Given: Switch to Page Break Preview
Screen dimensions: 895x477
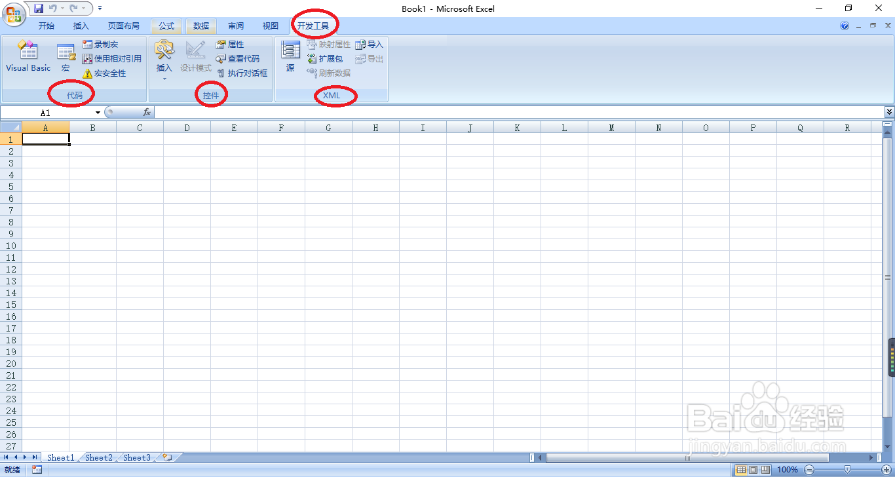Looking at the screenshot, I should point(765,470).
